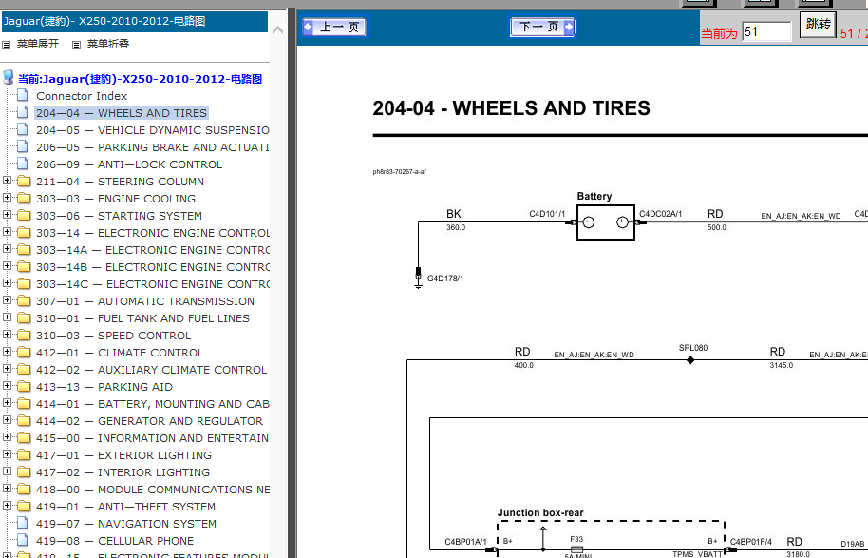Viewport: 868px width, 558px height.
Task: Click folder icon of 413-13 PARKING AID
Action: tap(24, 387)
